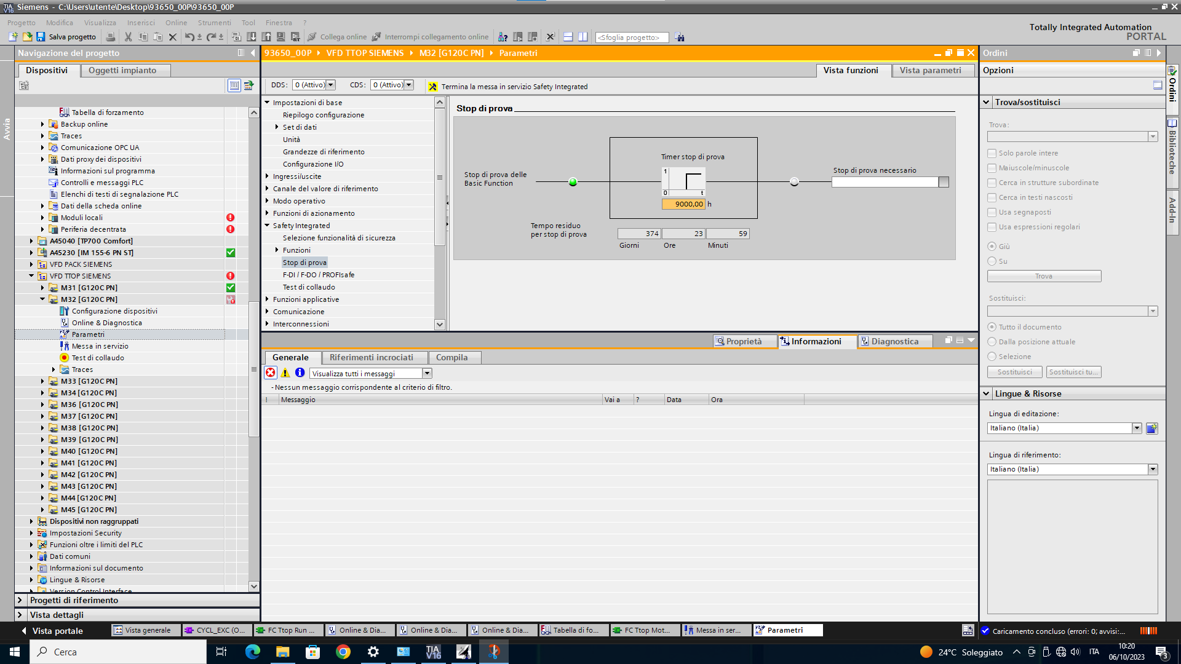
Task: Click the Delete X icon in toolbar
Action: point(173,37)
